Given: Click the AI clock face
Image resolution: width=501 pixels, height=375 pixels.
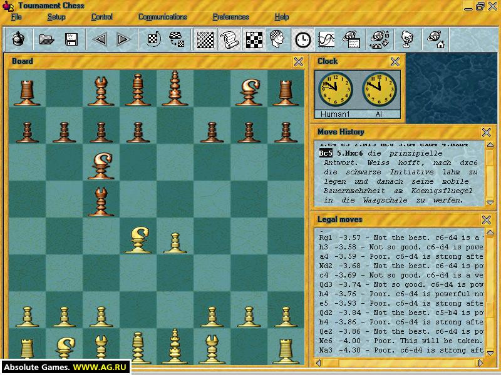Looking at the screenshot, I should [x=379, y=89].
